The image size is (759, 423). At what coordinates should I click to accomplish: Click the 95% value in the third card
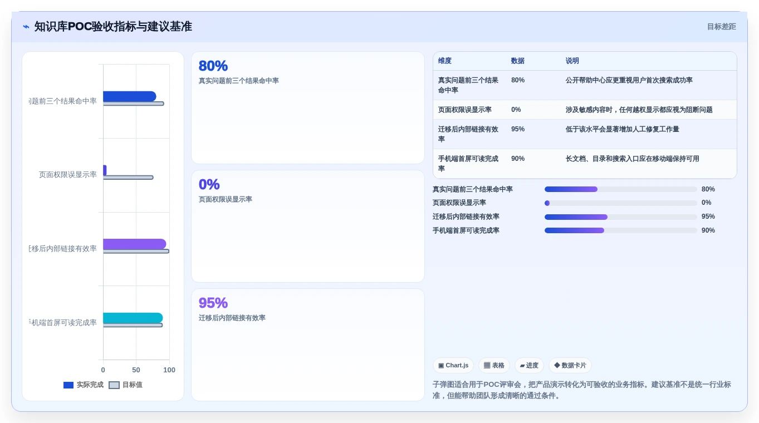click(213, 303)
